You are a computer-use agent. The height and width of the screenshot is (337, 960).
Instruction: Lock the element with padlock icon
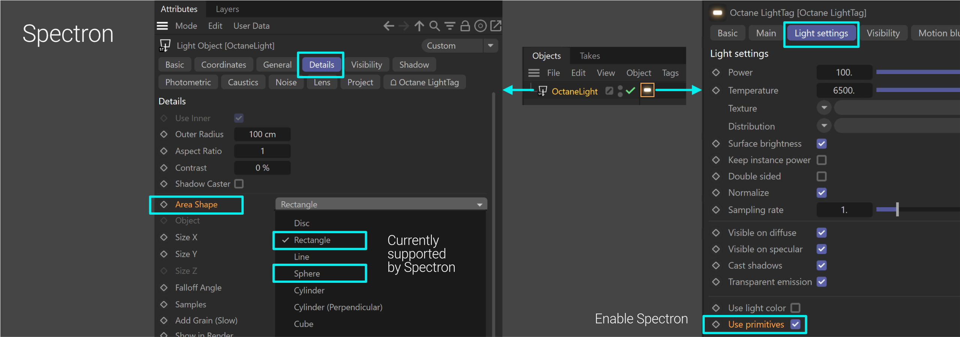(x=465, y=26)
